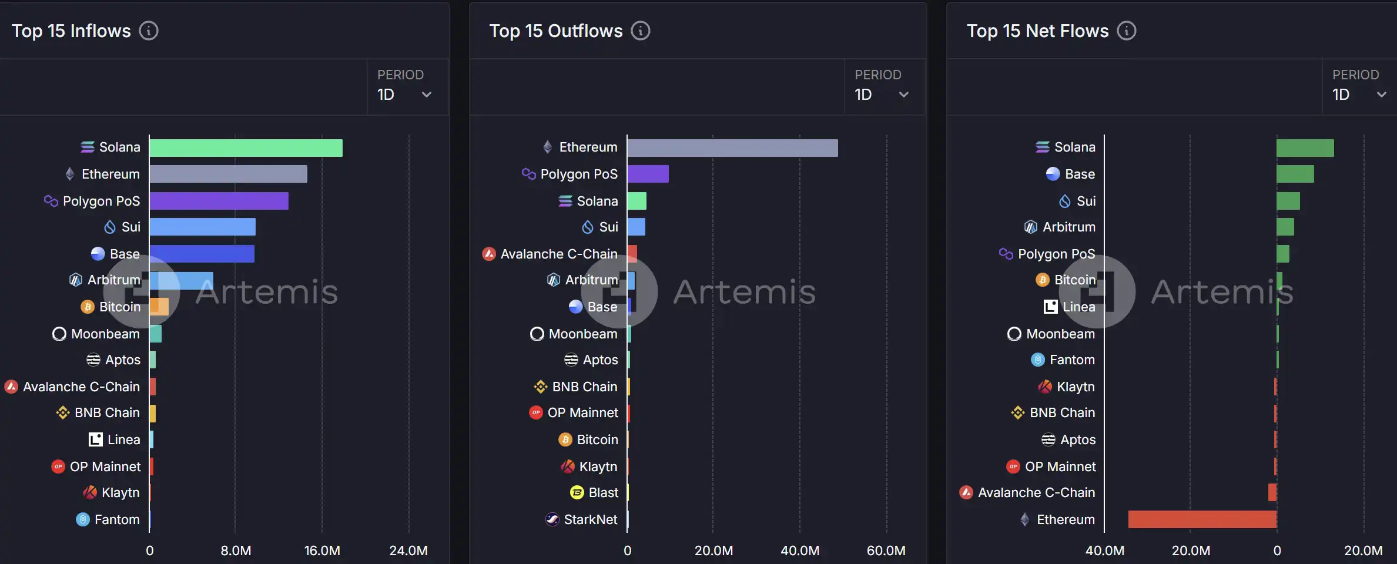Open the Net Flows period dropdown
The image size is (1397, 564).
point(1359,94)
